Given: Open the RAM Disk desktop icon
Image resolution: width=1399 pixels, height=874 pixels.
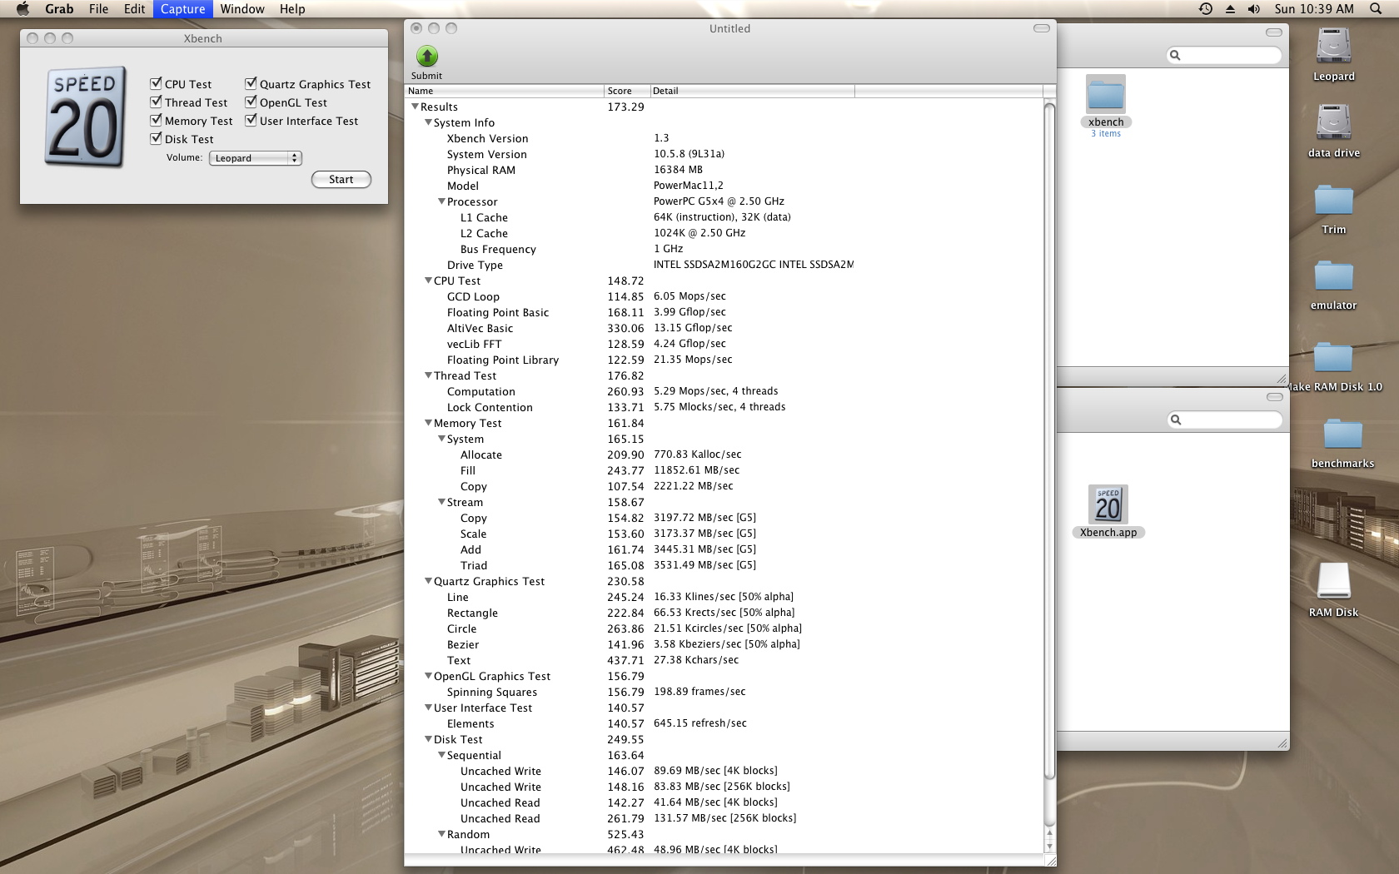Looking at the screenshot, I should (x=1333, y=582).
